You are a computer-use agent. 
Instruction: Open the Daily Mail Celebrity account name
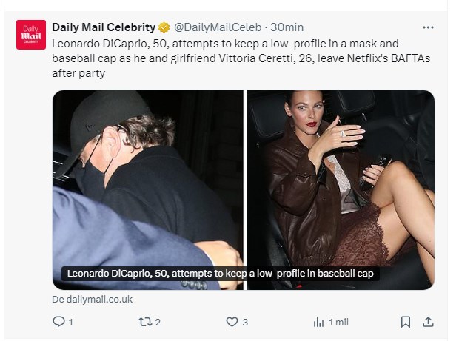103,27
